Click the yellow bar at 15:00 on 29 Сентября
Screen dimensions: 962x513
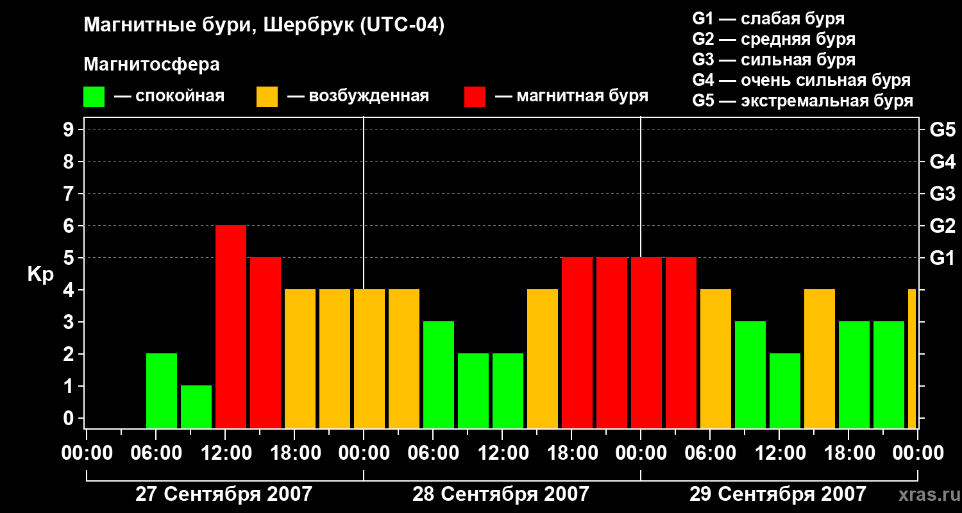click(820, 358)
